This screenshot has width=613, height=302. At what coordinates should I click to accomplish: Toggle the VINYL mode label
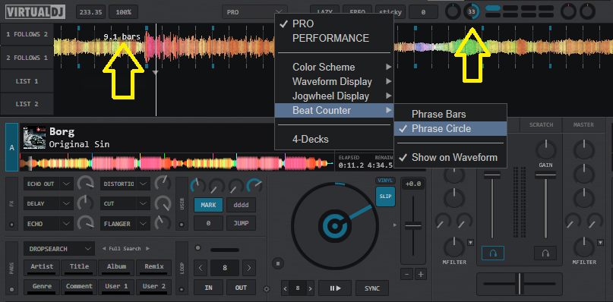point(384,181)
